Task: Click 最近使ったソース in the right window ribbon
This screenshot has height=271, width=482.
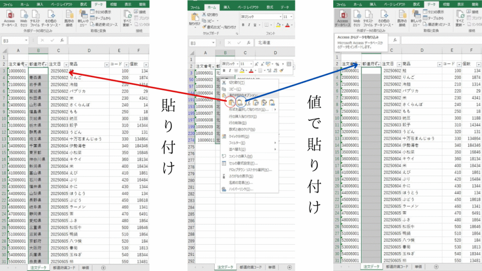Action: pos(437,24)
